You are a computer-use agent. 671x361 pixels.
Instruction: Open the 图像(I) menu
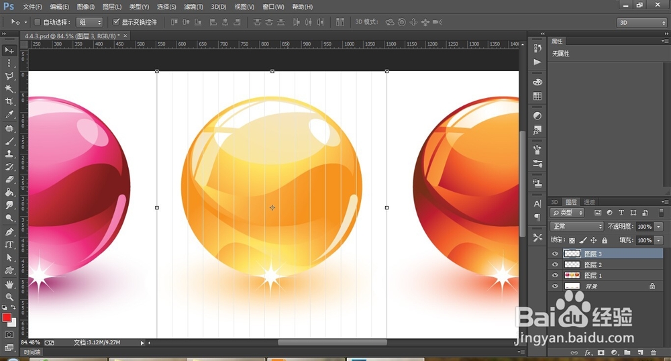(86, 7)
